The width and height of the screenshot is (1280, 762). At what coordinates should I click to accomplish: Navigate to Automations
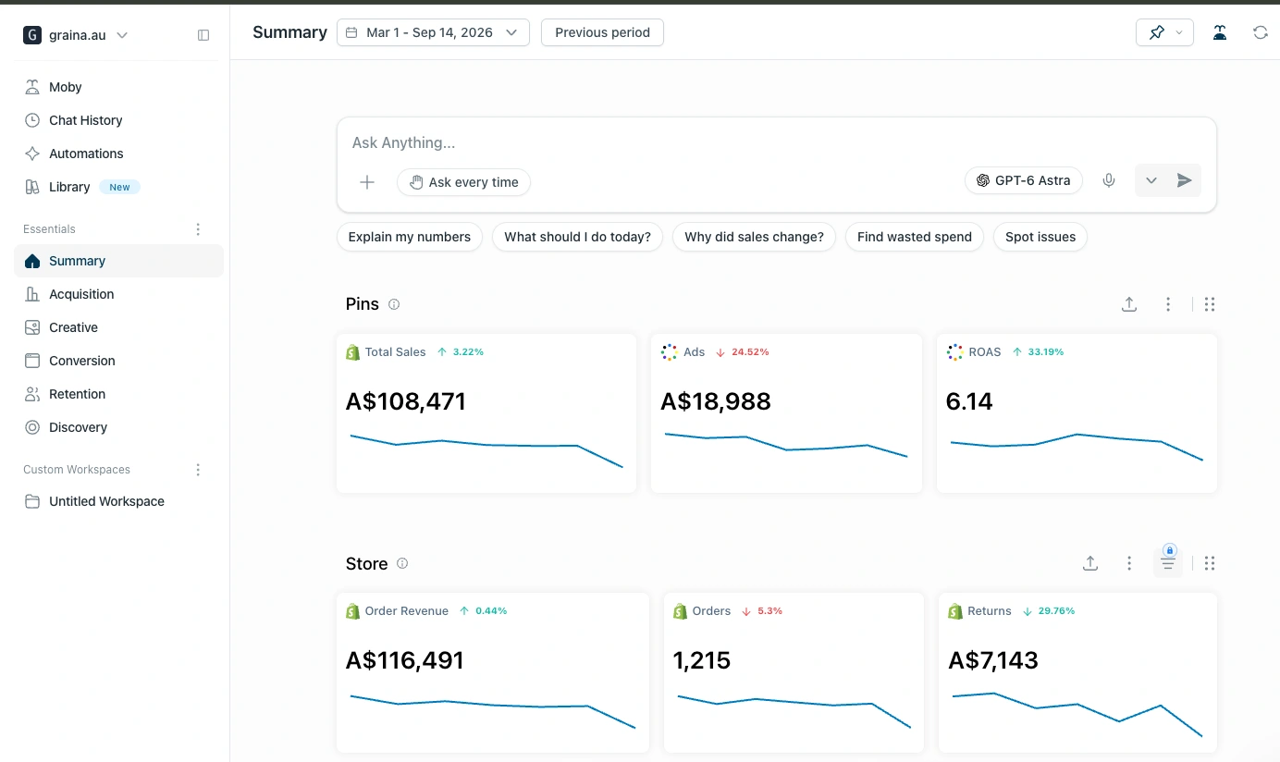[118, 154]
